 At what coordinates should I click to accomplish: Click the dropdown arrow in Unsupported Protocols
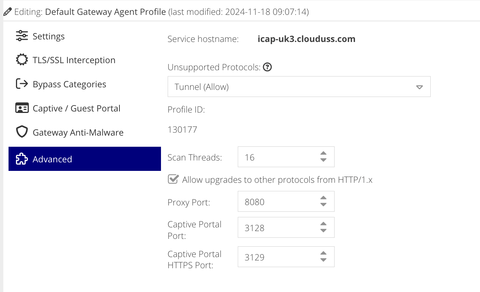pos(420,87)
